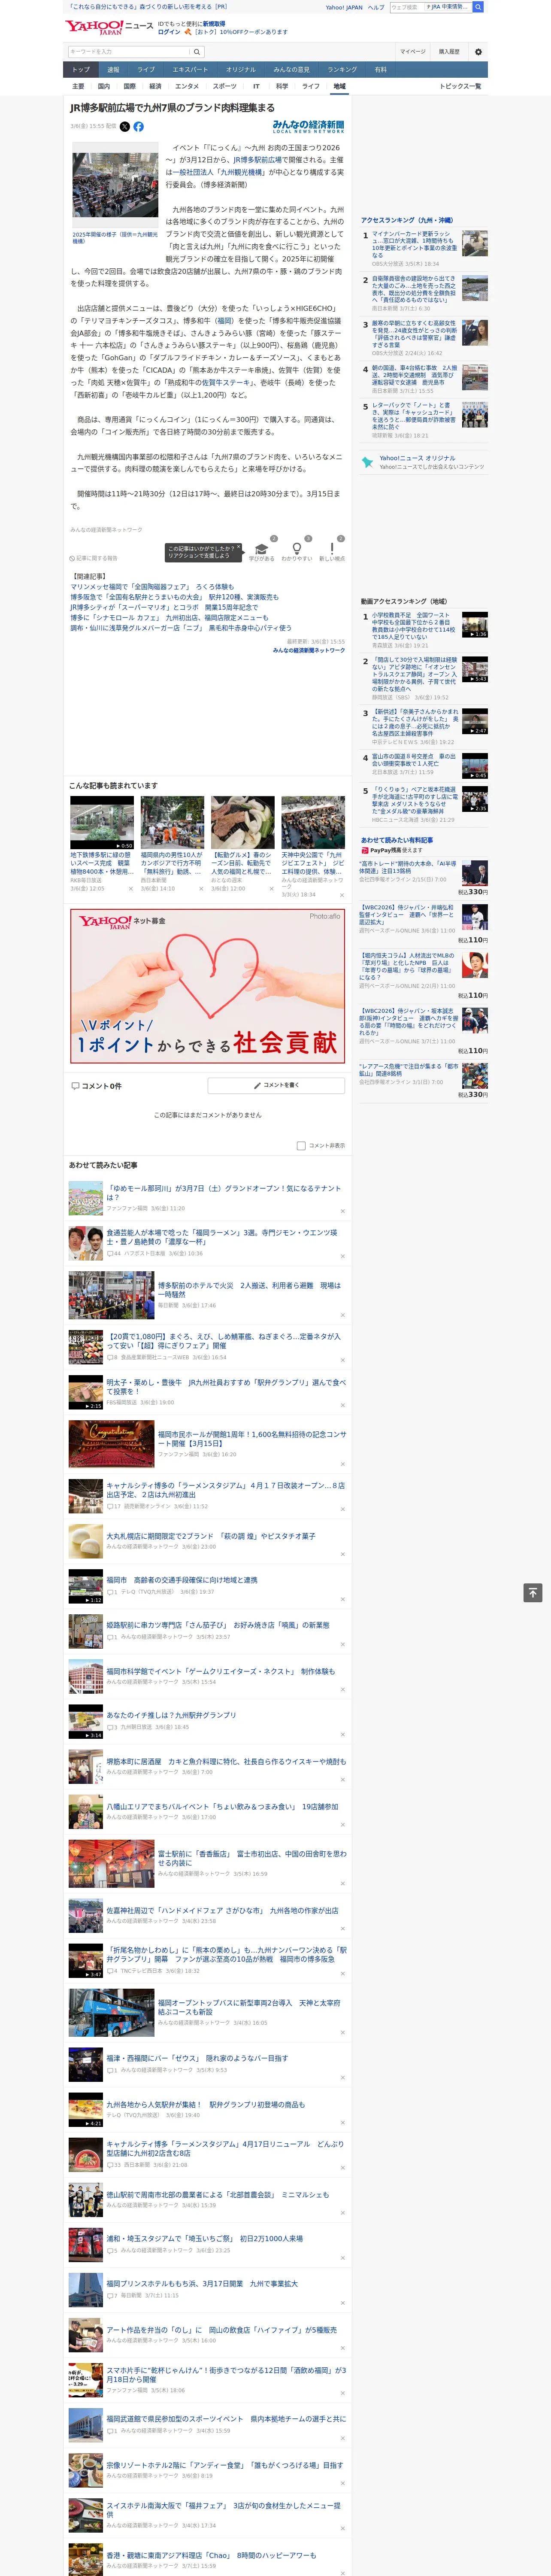The image size is (551, 2576).
Task: Open the 速報 tab
Action: (x=113, y=70)
